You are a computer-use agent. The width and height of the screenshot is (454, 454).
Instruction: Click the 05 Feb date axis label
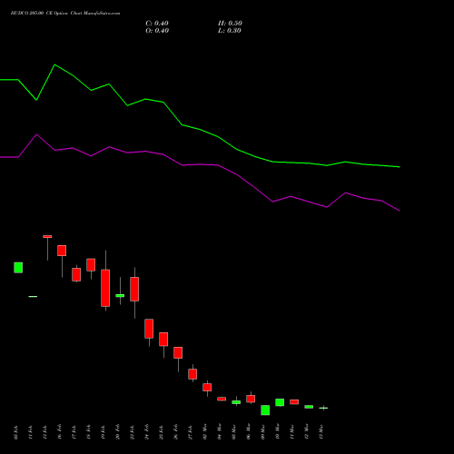click(x=16, y=432)
